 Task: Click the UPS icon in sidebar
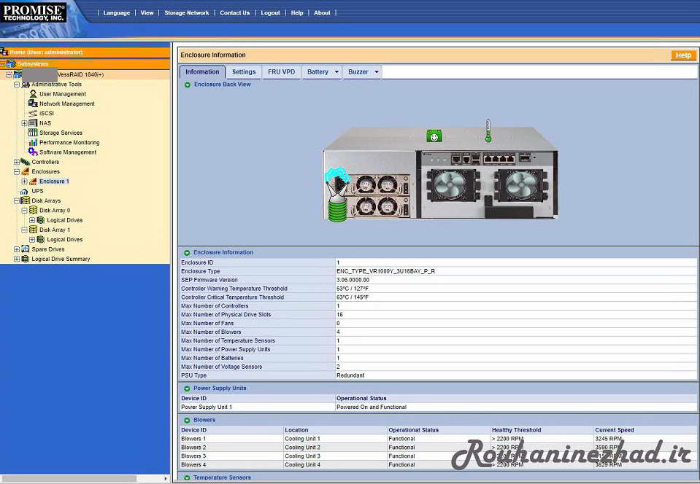click(x=25, y=191)
